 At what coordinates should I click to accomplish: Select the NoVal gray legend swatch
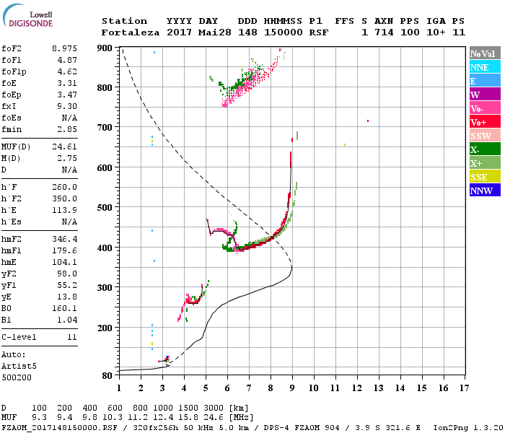(x=485, y=53)
